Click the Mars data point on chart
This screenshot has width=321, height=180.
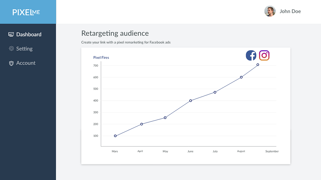[x=115, y=136]
